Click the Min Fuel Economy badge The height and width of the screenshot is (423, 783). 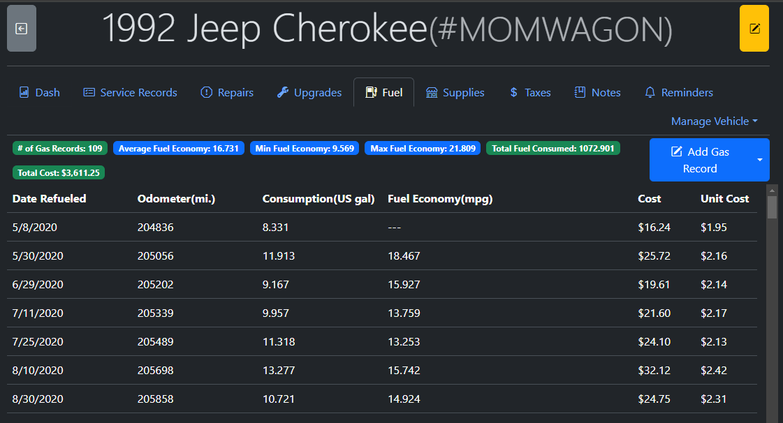coord(305,148)
